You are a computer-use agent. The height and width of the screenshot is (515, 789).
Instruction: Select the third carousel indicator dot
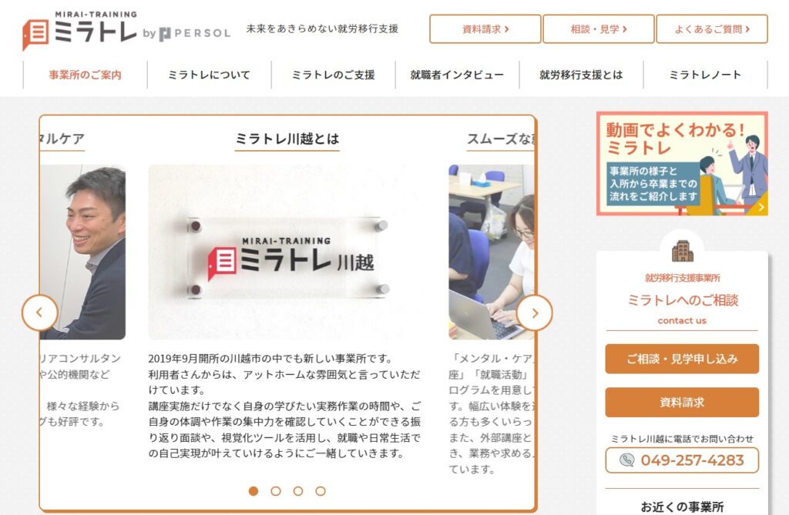[298, 491]
